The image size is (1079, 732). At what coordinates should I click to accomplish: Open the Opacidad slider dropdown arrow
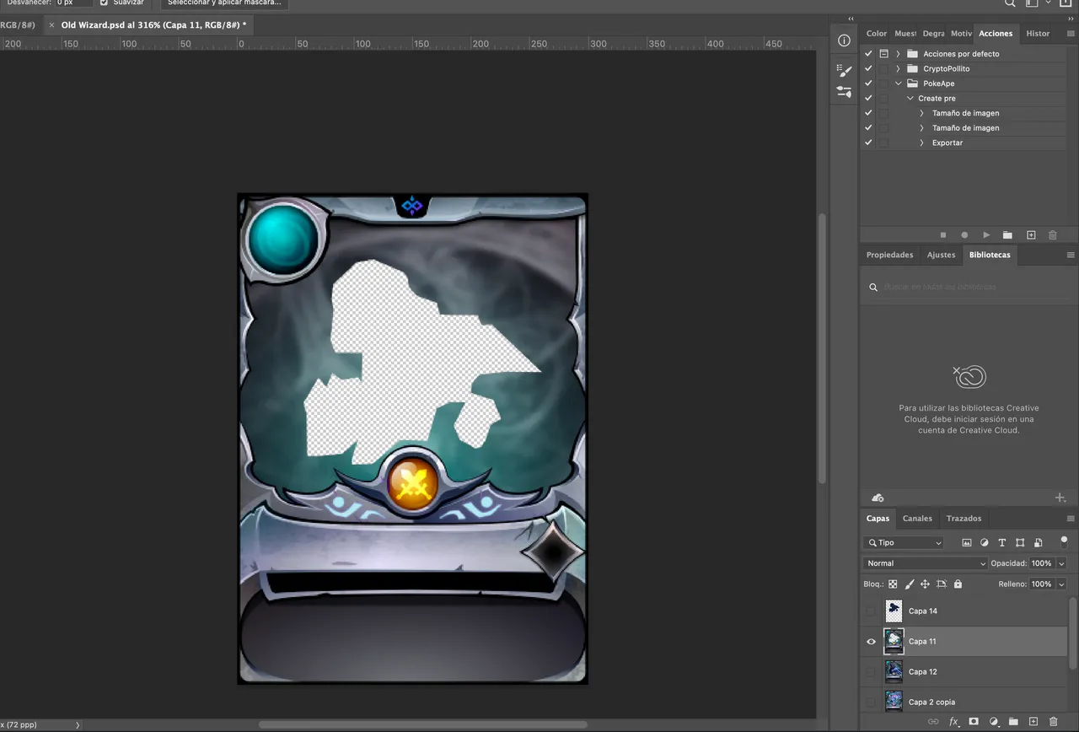tap(1061, 563)
